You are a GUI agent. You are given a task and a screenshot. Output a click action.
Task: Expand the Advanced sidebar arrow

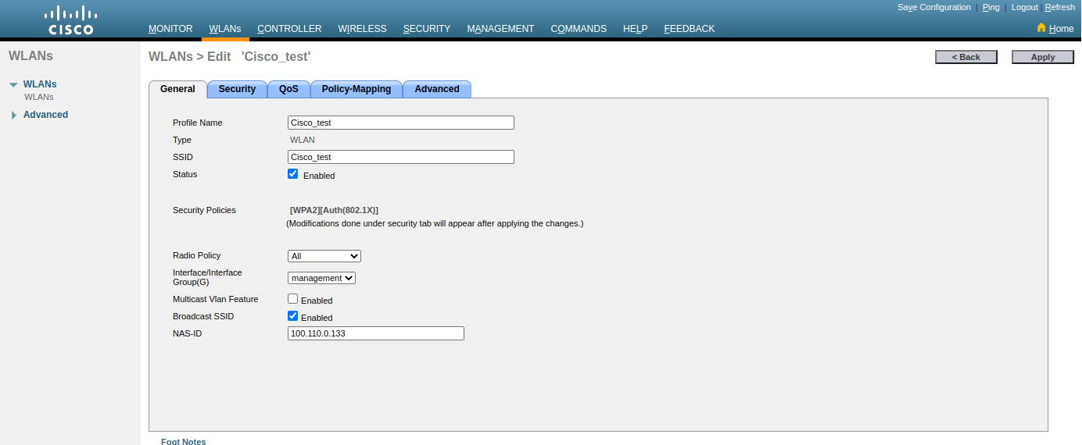tap(14, 116)
